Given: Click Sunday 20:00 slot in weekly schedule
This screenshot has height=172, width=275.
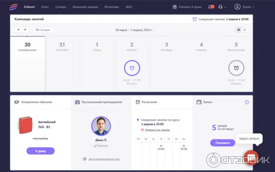Looking at the screenshot, I should click(x=184, y=147).
